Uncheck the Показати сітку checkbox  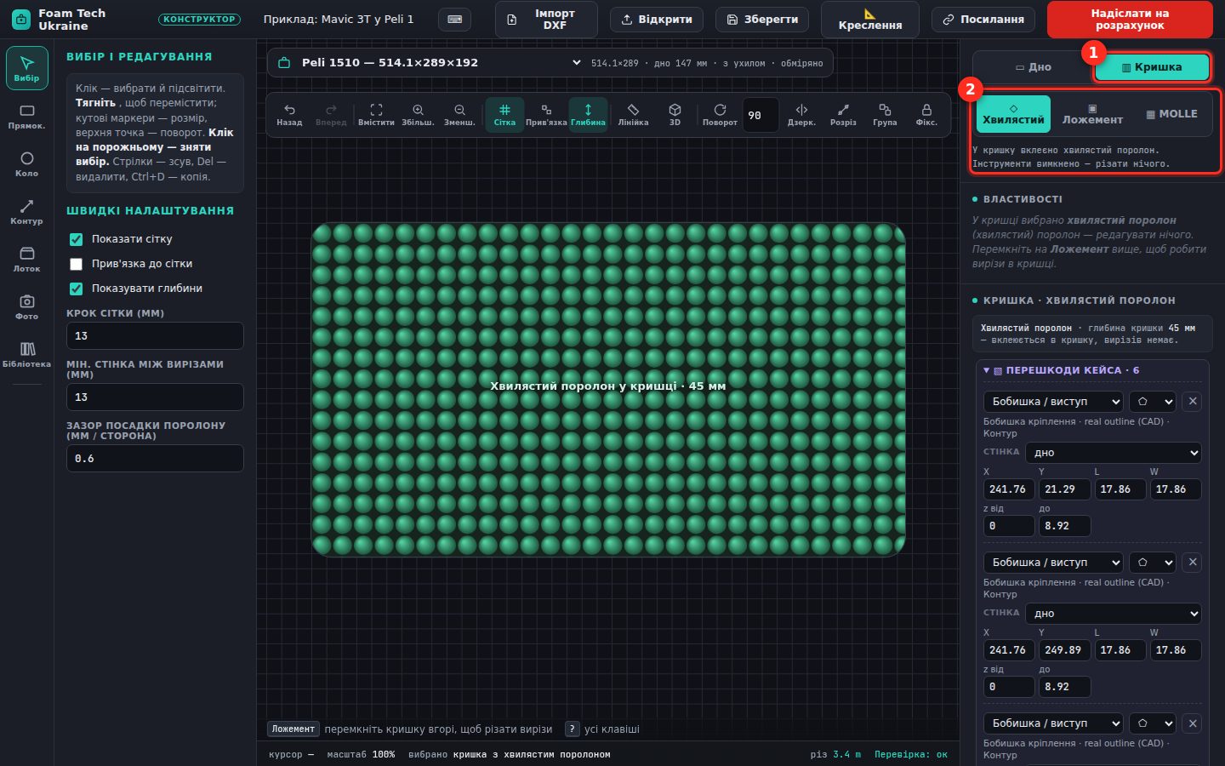coord(76,239)
